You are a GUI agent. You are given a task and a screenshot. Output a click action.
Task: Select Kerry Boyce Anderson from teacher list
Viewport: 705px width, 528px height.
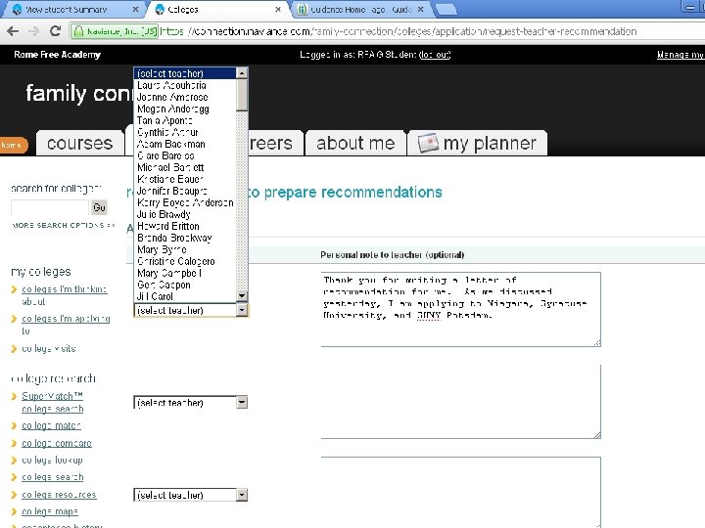[x=185, y=202]
